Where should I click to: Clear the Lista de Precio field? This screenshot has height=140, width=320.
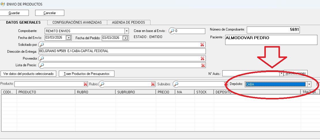point(202,65)
